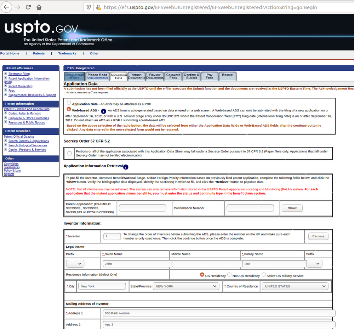Viewport: 354px width, 329px height.
Task: Check the Secrecy Order checkbox
Action: (x=69, y=154)
